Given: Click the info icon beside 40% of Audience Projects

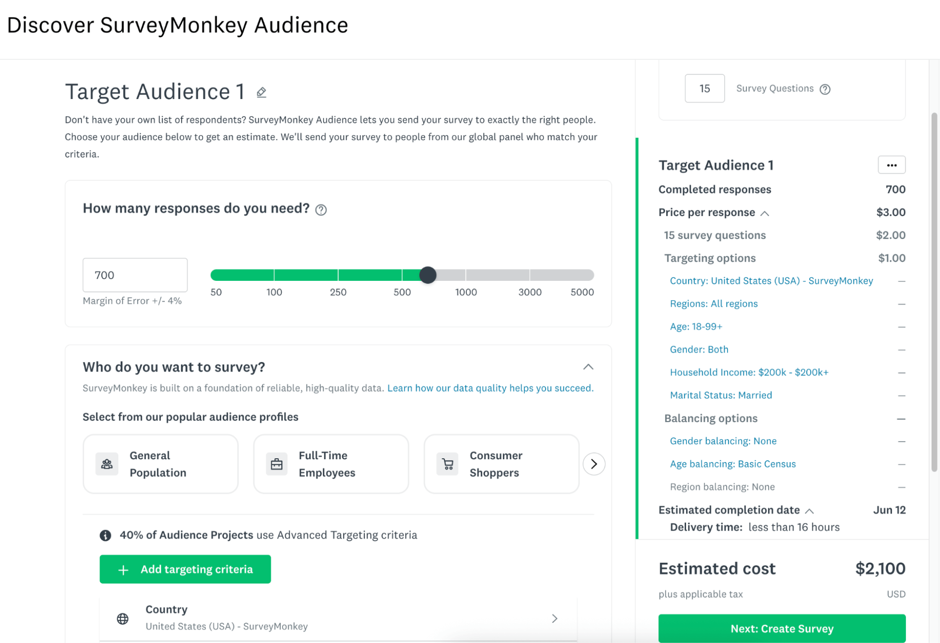Looking at the screenshot, I should [105, 535].
